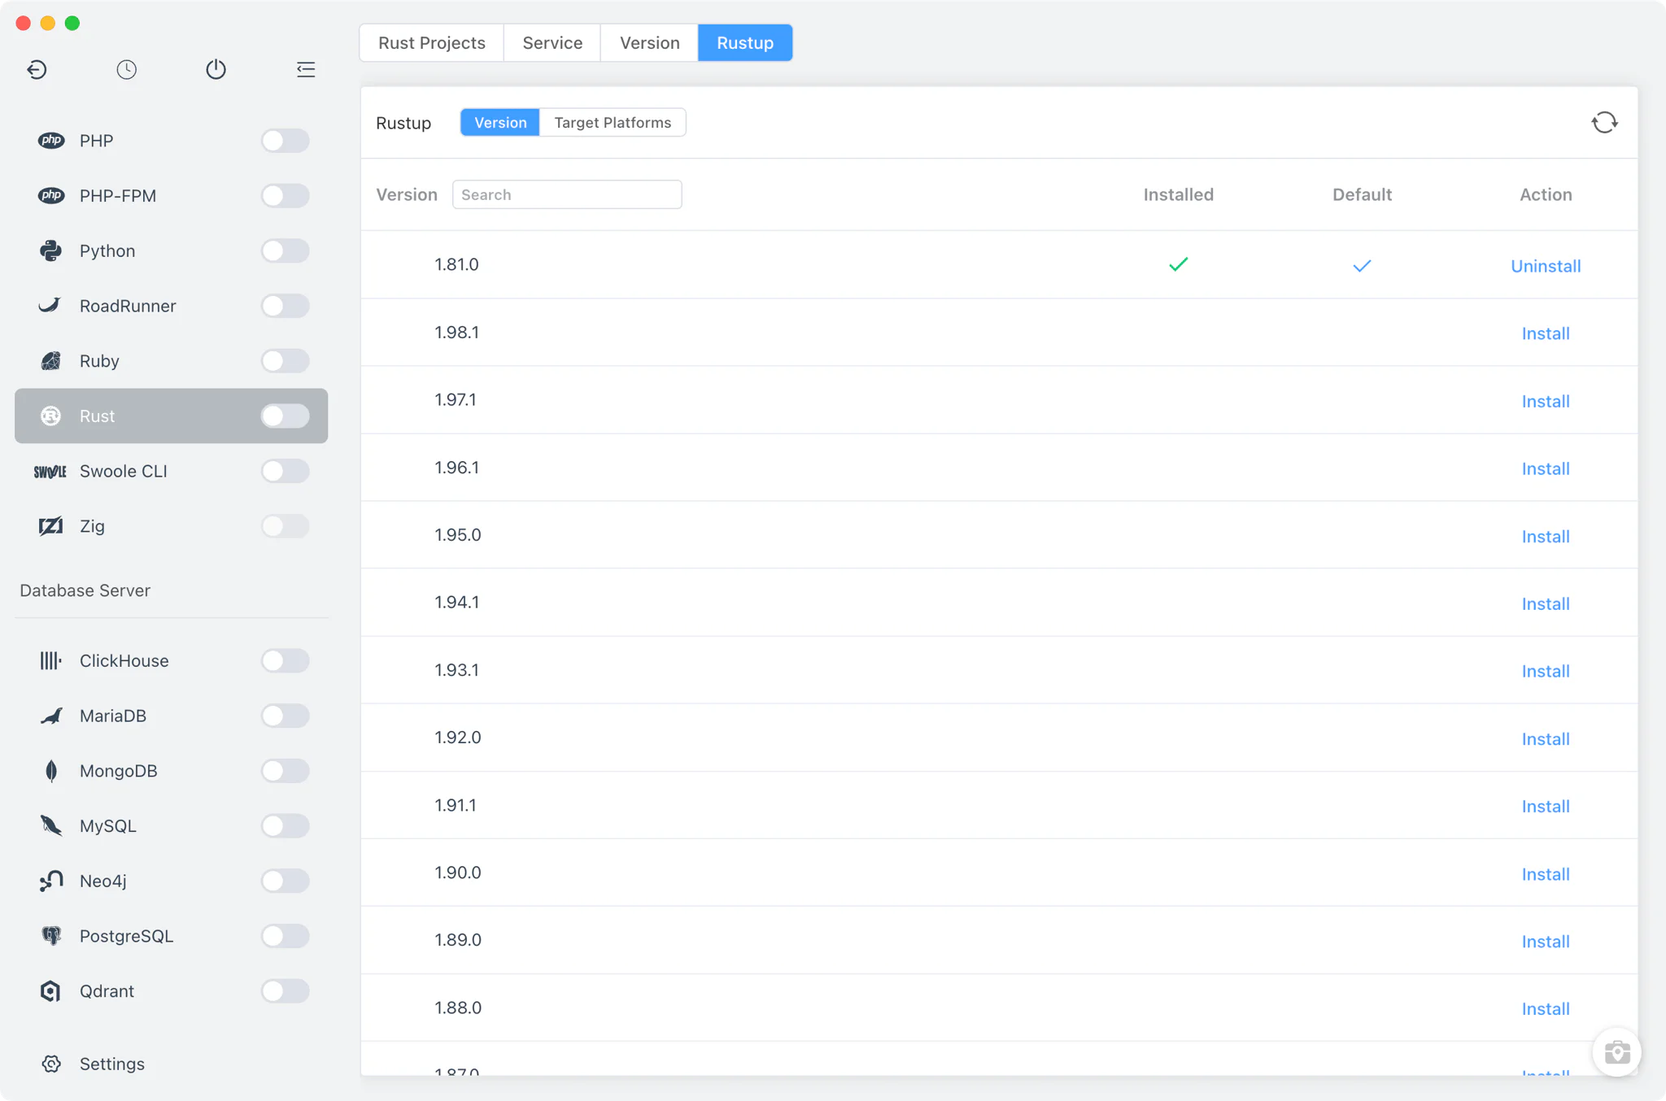Open the history clock icon
Screen dimensions: 1666x1101
pyautogui.click(x=126, y=69)
